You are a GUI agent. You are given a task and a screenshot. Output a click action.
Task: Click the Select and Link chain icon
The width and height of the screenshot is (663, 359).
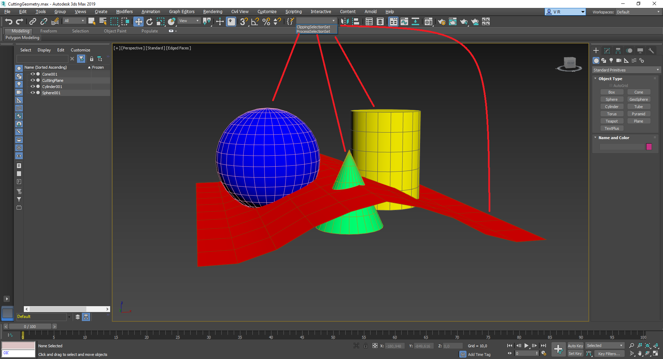32,22
